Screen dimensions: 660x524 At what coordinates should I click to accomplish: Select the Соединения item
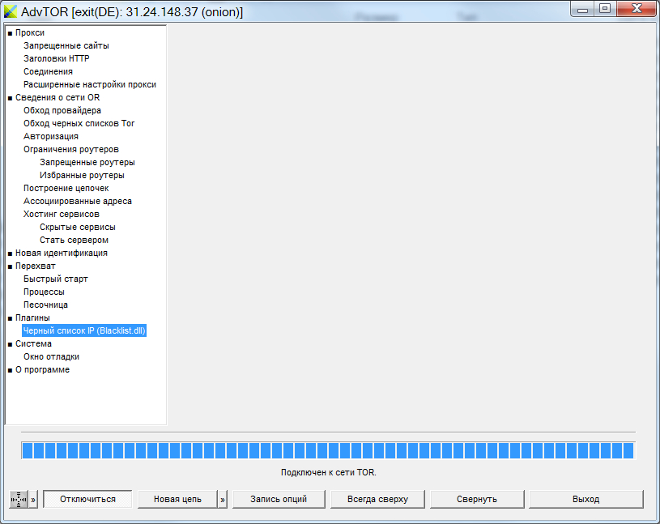pyautogui.click(x=48, y=71)
